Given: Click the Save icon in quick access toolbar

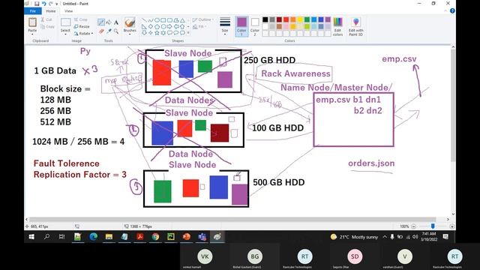Looking at the screenshot, I should (x=37, y=4).
